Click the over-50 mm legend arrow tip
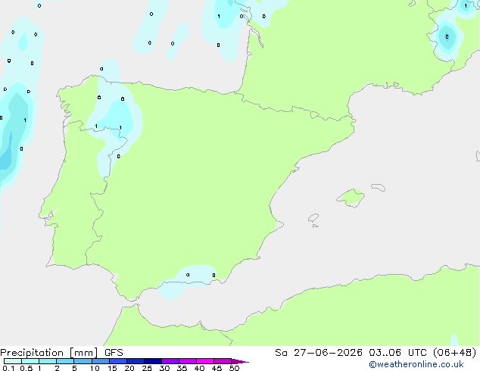This screenshot has width=480, height=371. pyautogui.click(x=240, y=361)
